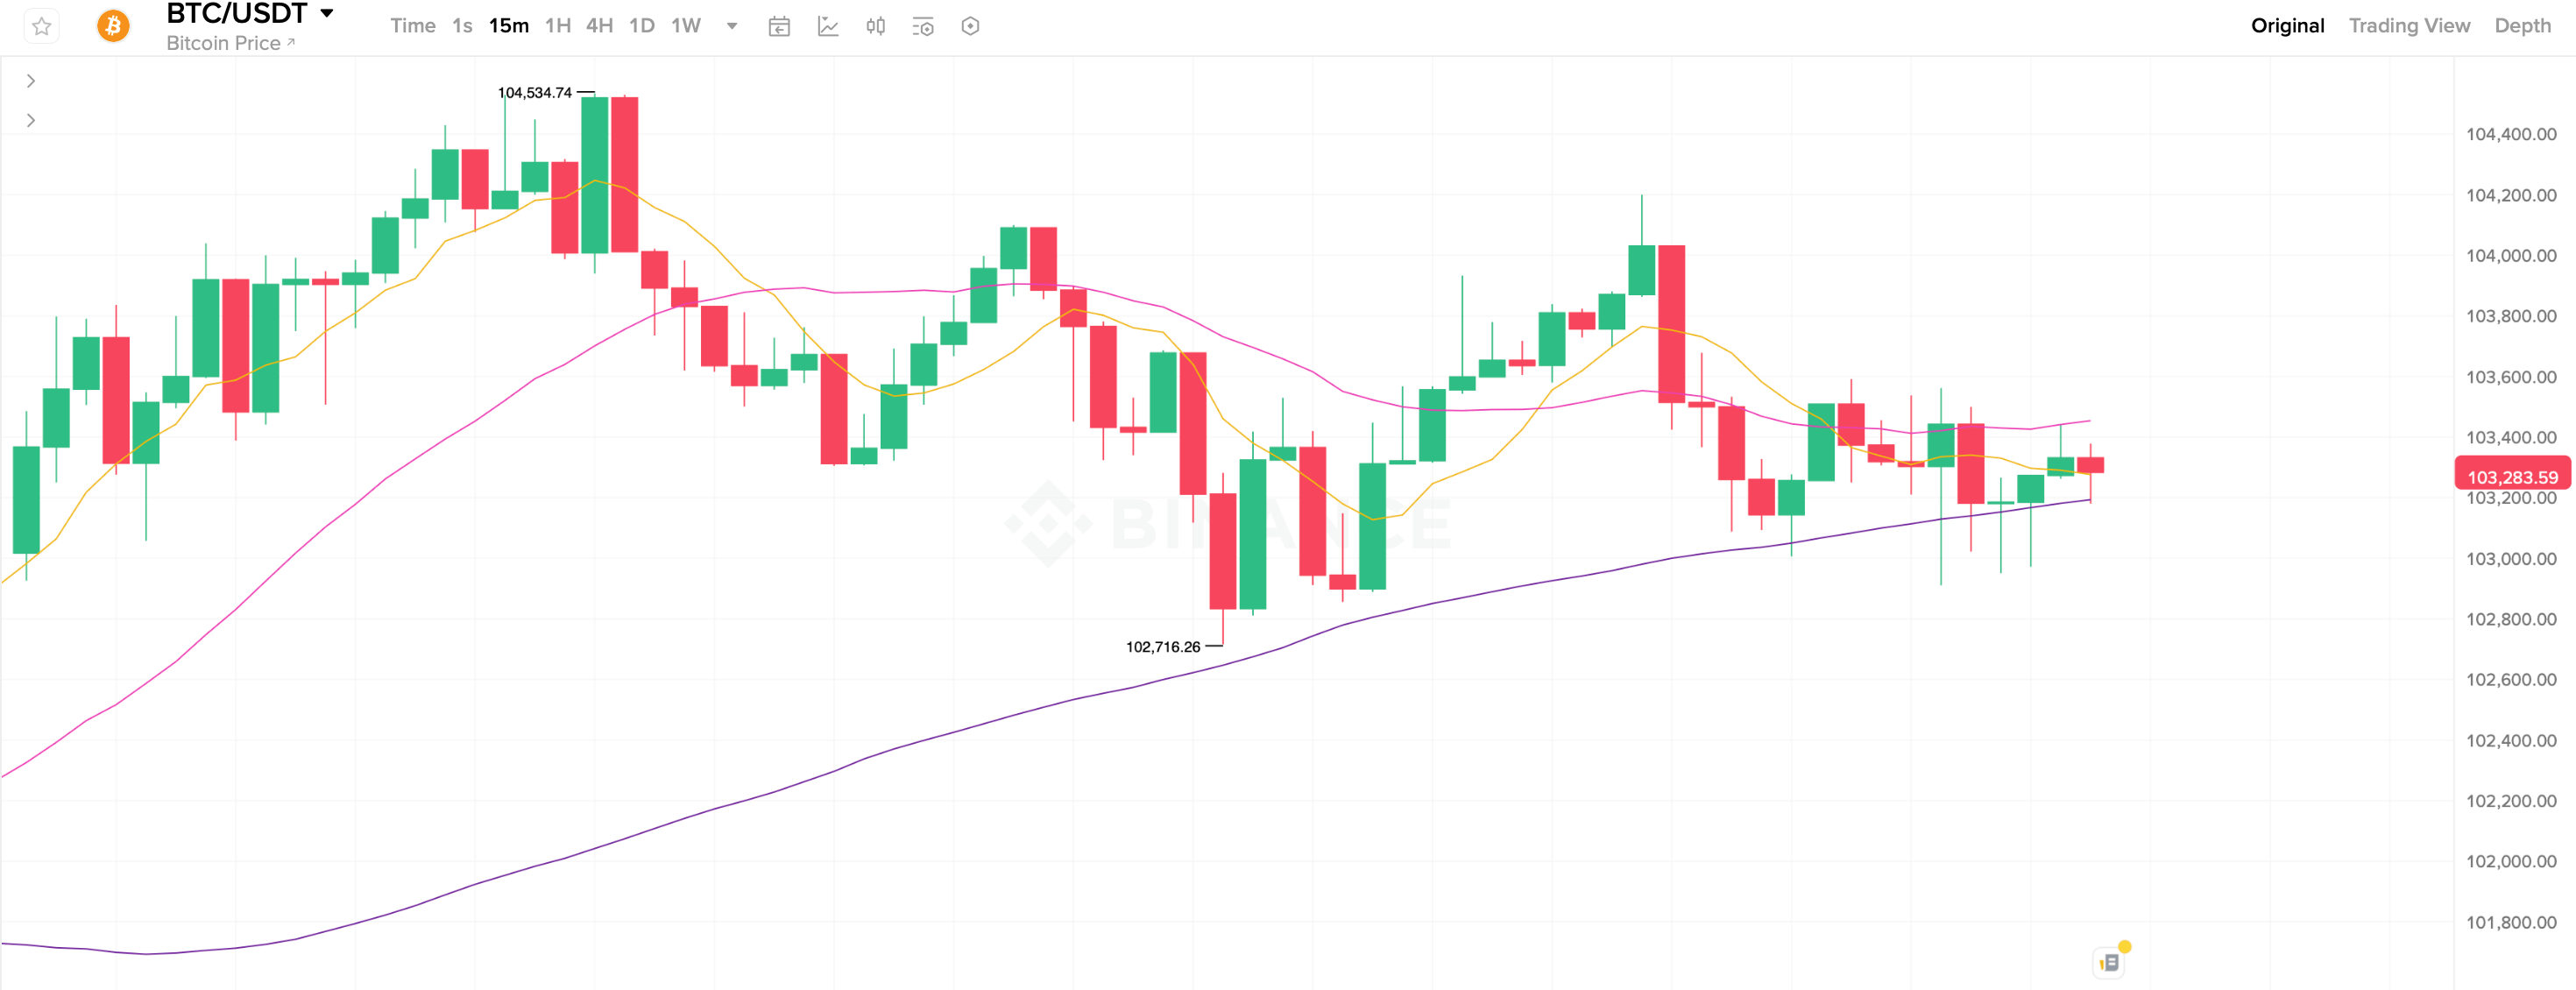Open the calendar go-to-date icon
The height and width of the screenshot is (990, 2576).
tap(779, 26)
